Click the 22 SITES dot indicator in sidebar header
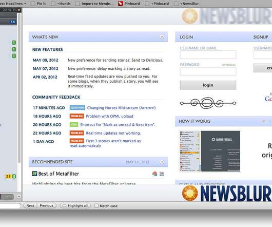Viewport: 272px width, 227px height. click(x=19, y=10)
